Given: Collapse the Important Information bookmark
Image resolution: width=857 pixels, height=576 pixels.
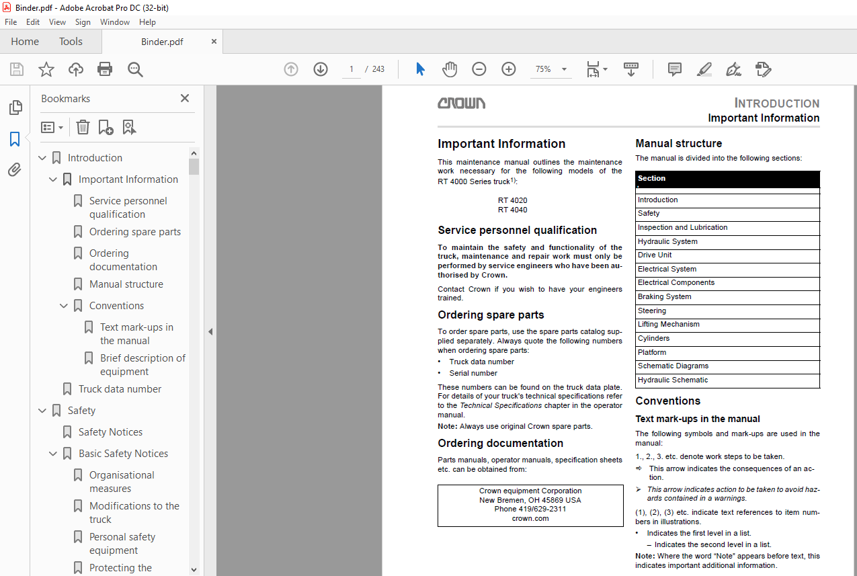Looking at the screenshot, I should [54, 179].
